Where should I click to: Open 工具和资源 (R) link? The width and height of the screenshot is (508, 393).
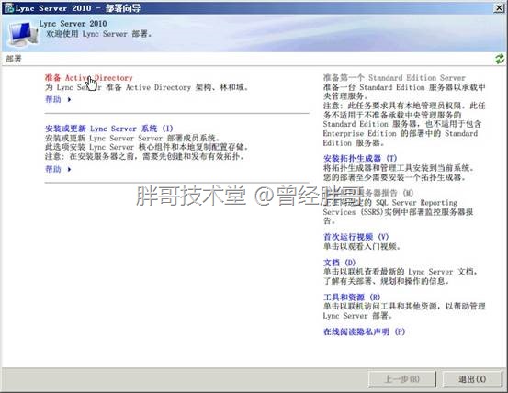coord(352,297)
